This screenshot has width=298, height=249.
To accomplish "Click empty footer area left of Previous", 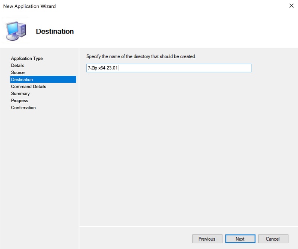I will point(134,239).
